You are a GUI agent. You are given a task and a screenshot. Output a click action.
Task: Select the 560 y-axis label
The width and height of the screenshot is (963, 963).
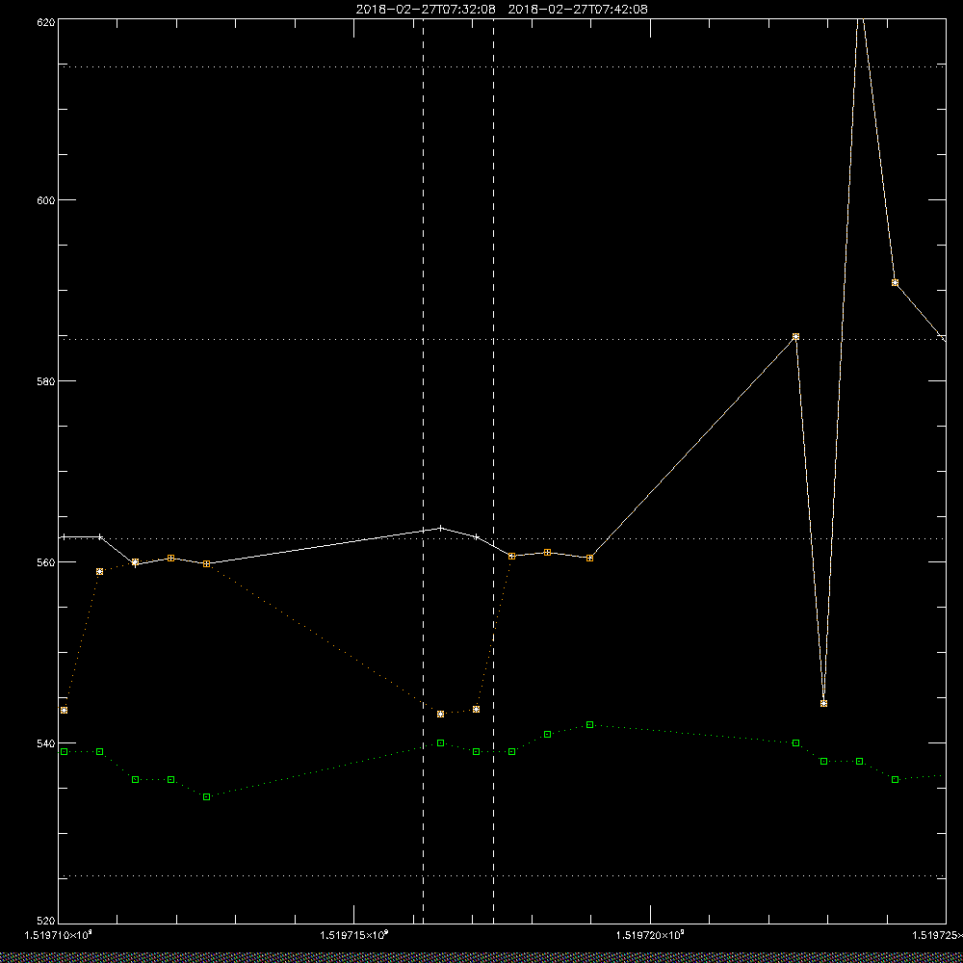tap(46, 562)
